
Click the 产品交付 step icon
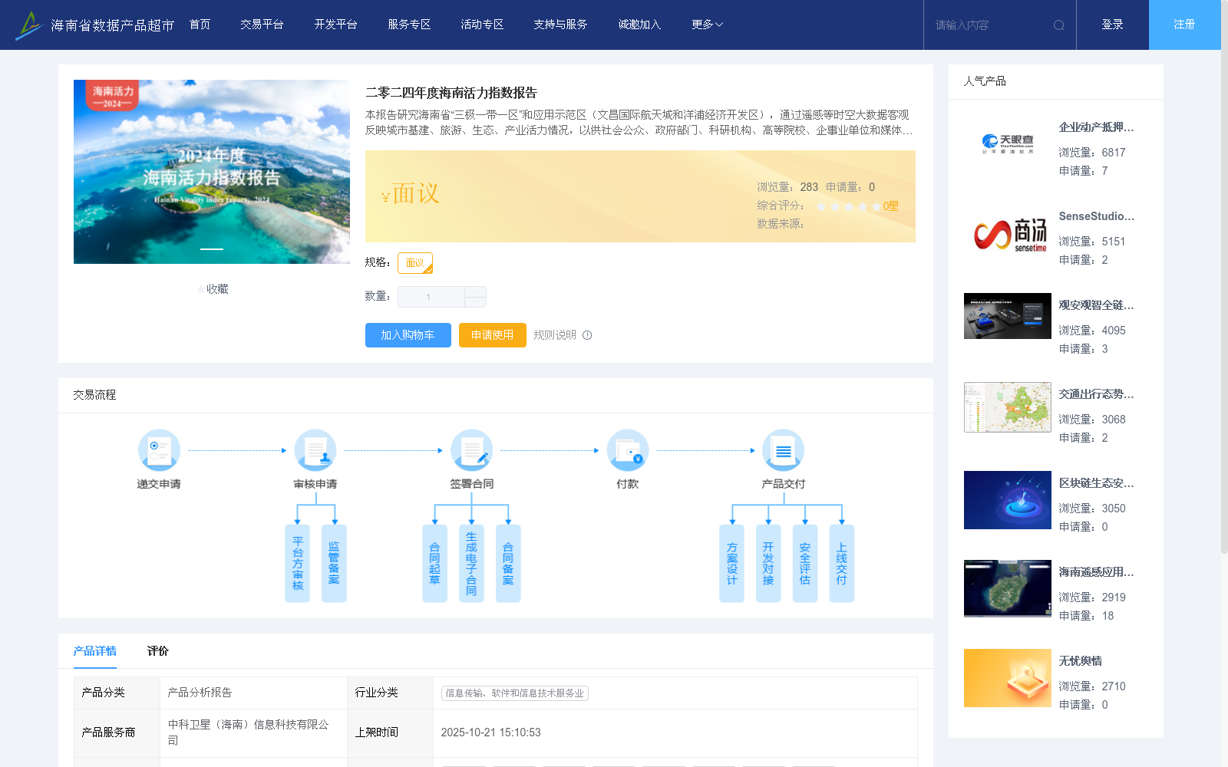pos(784,450)
